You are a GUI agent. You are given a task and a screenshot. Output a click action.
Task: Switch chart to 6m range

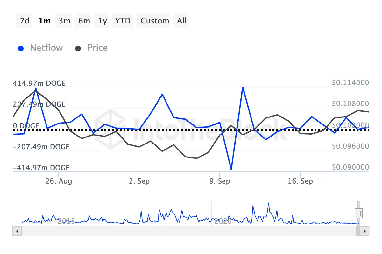[84, 21]
